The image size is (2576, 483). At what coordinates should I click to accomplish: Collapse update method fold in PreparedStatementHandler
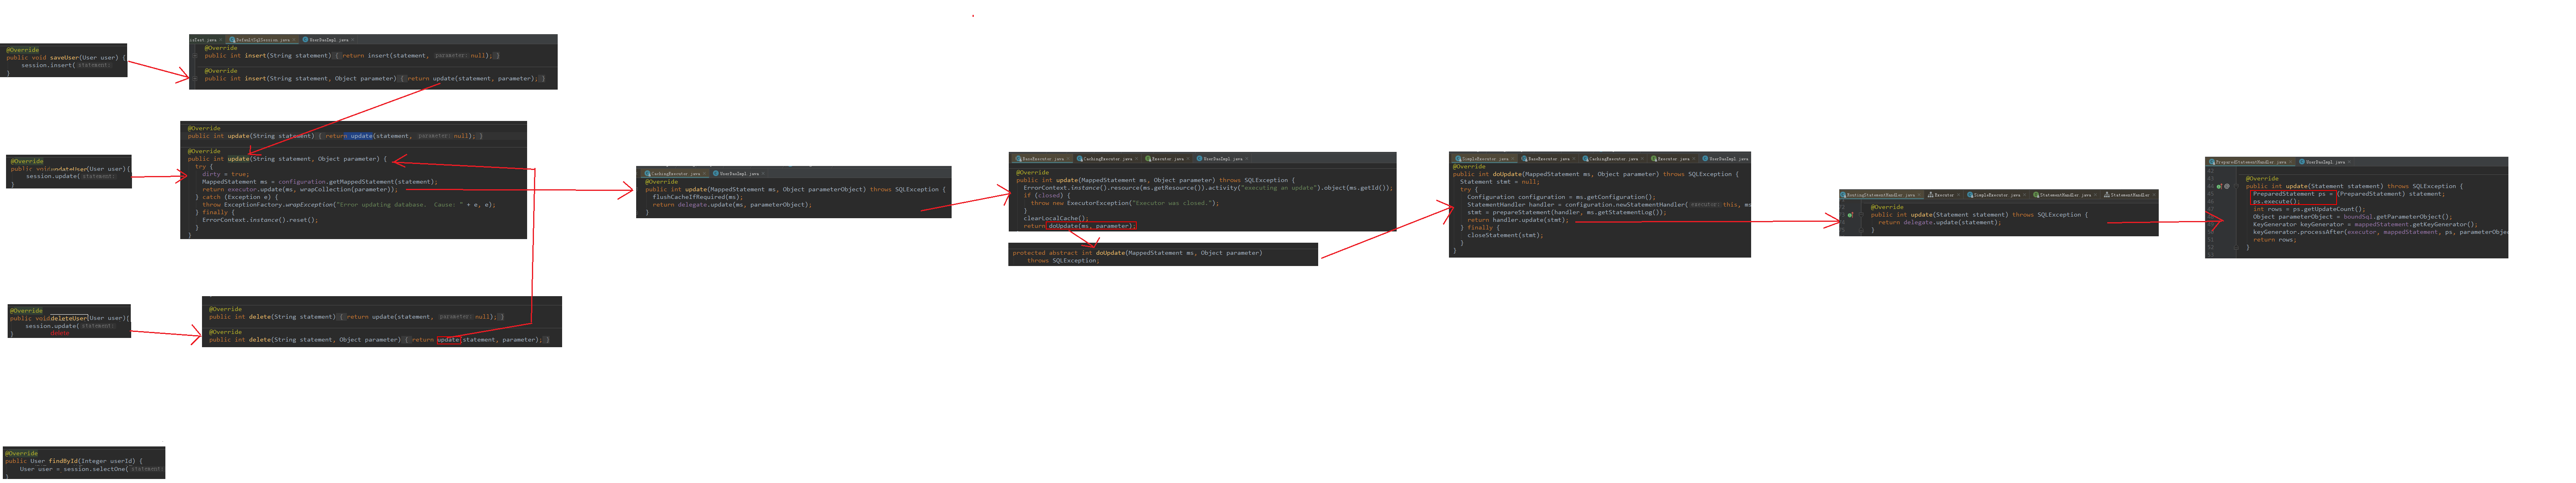point(2236,186)
